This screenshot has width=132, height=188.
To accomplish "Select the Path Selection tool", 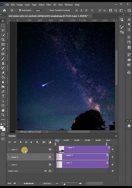I will coord(3,101).
